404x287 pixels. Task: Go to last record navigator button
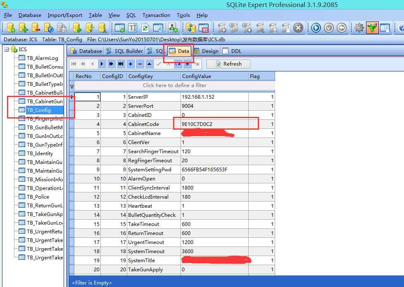[121, 64]
